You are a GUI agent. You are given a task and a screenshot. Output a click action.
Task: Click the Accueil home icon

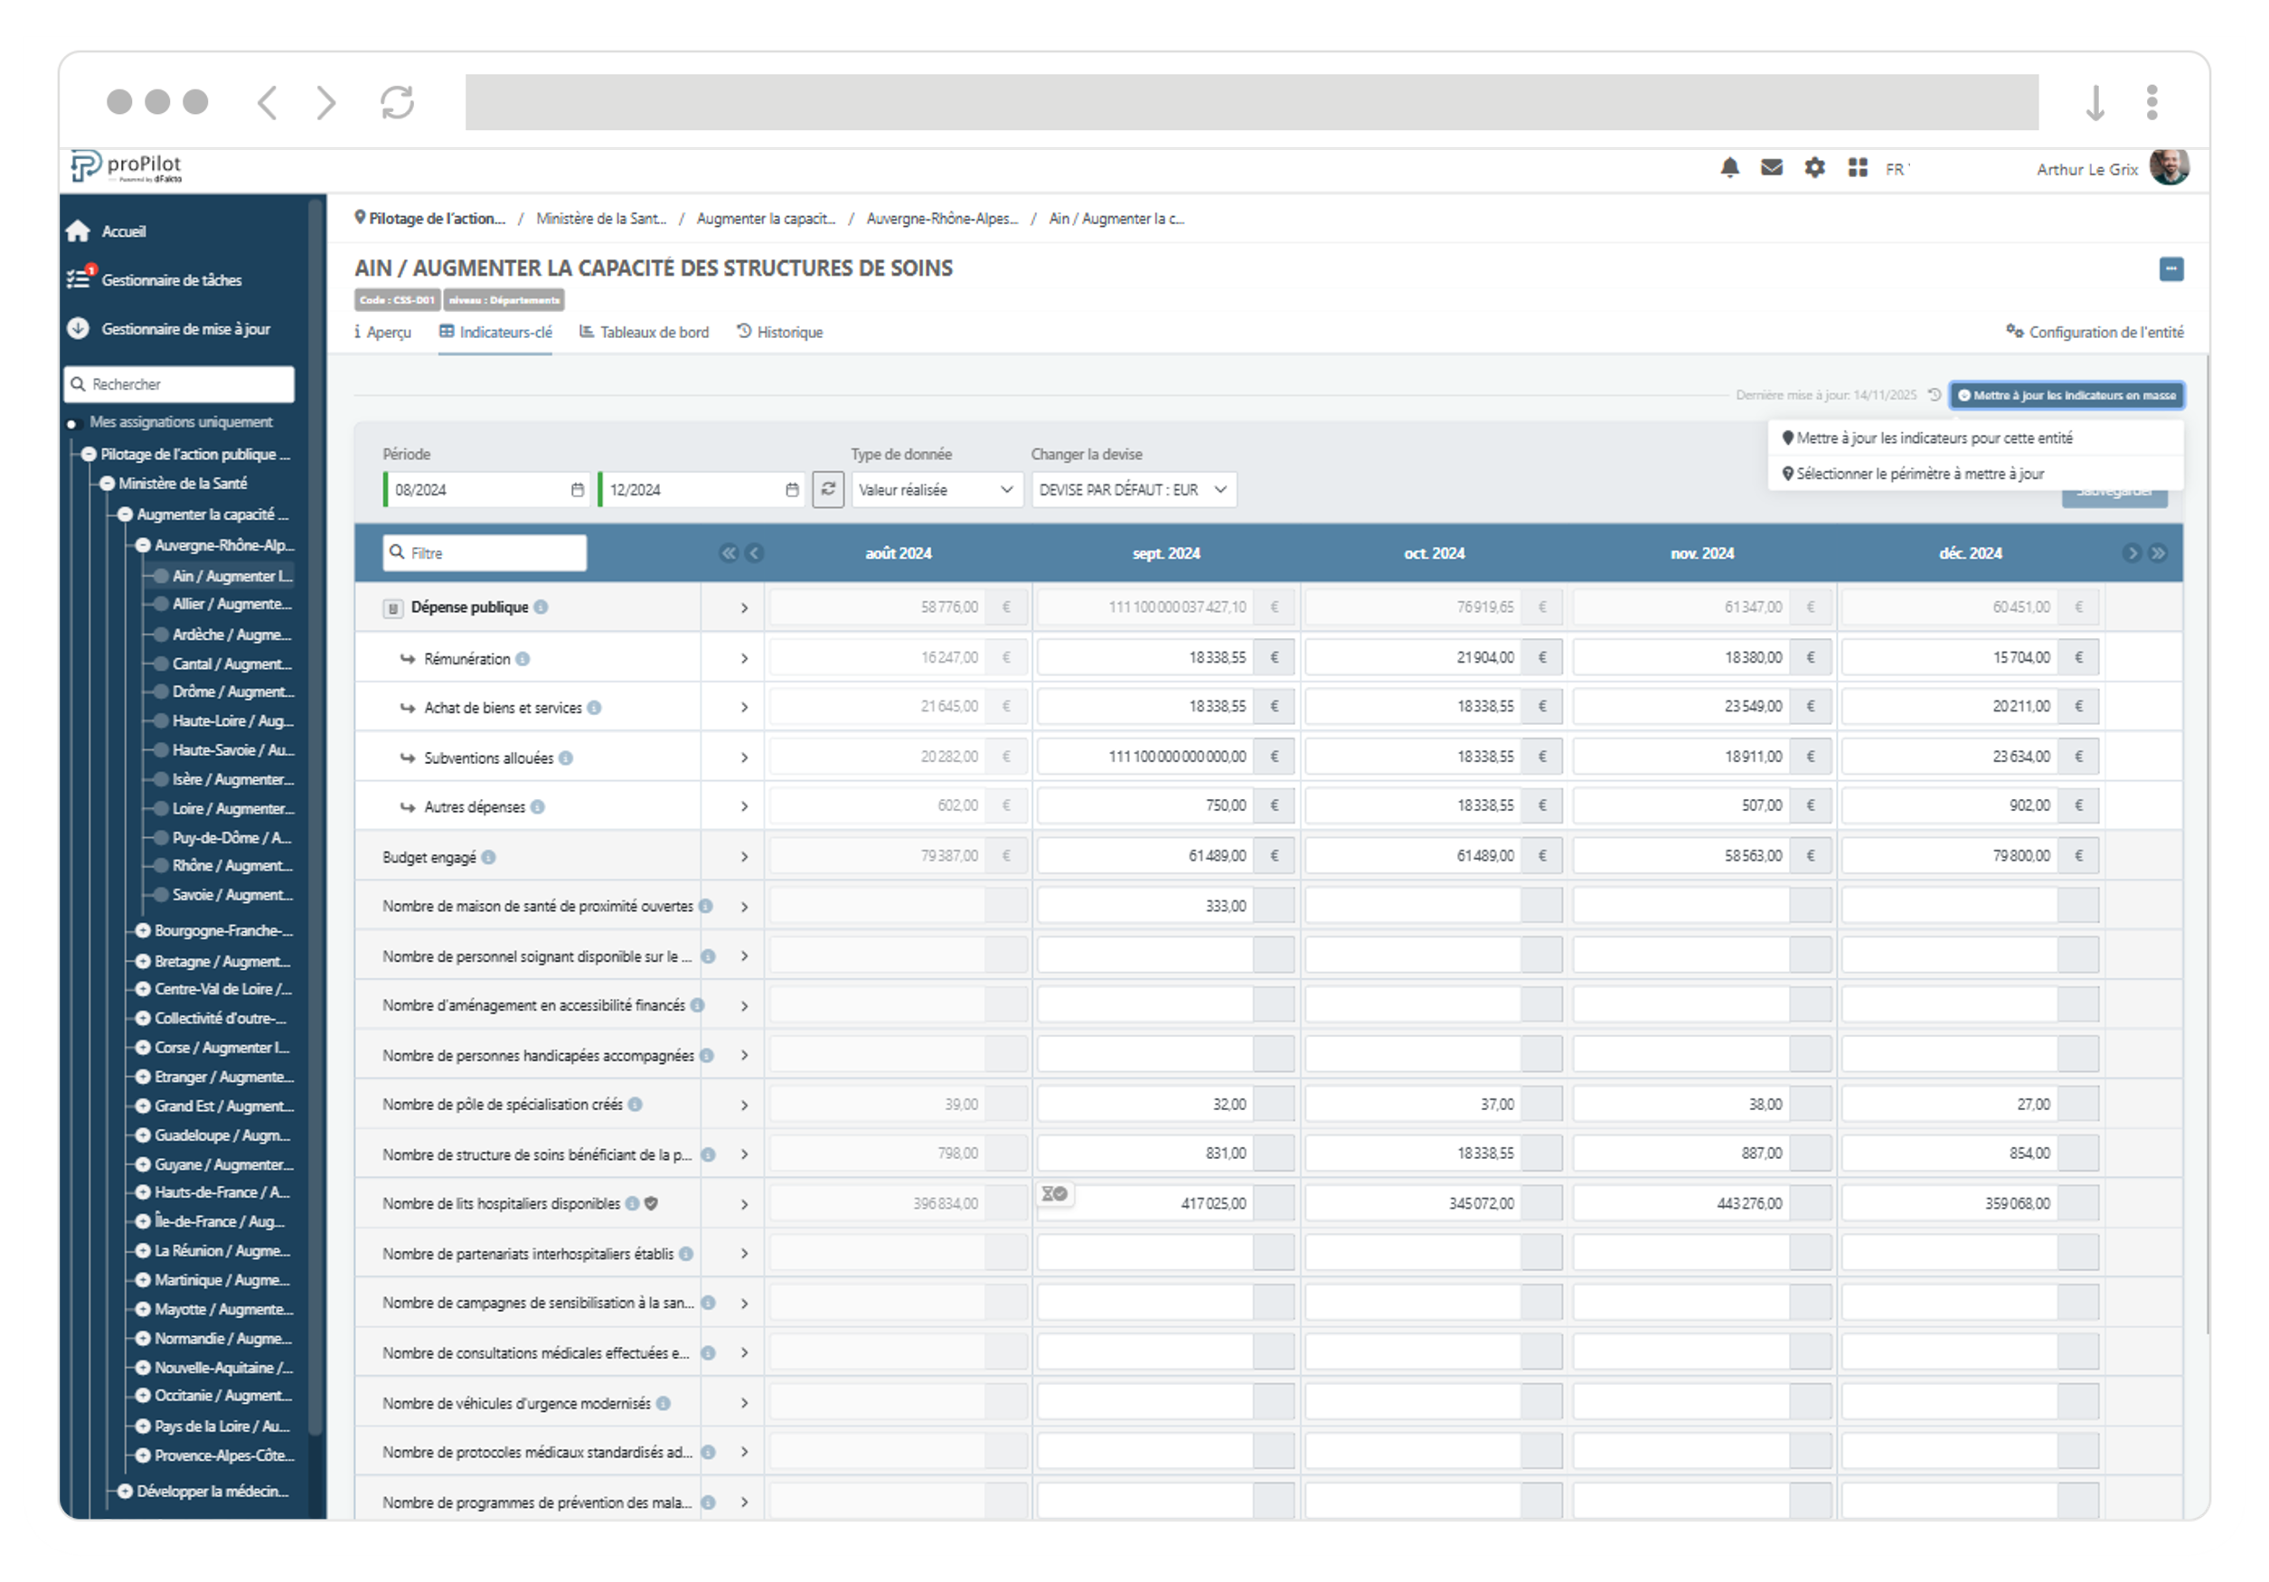pyautogui.click(x=79, y=231)
